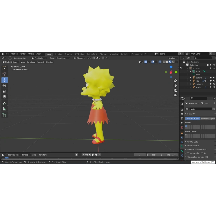Open the Scene properties tab

click(x=182, y=123)
